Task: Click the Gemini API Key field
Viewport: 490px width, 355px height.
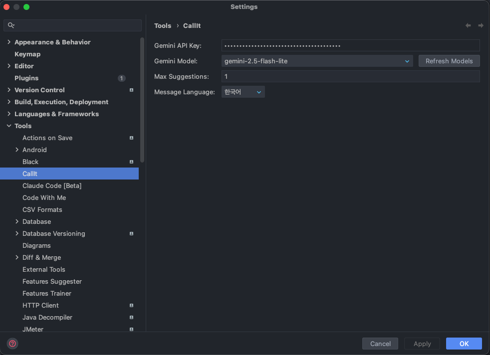Action: [350, 46]
